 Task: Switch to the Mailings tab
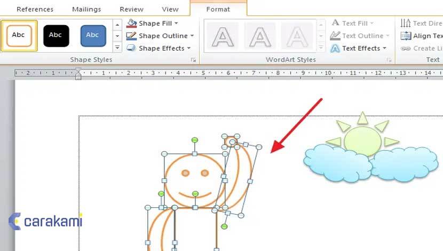[86, 9]
